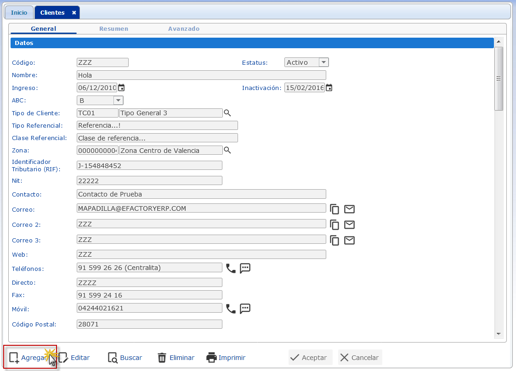516x371 pixels.
Task: Open the Inactivación calendar picker
Action: [329, 88]
